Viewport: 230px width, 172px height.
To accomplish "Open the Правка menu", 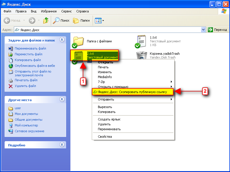I will (x=21, y=11).
